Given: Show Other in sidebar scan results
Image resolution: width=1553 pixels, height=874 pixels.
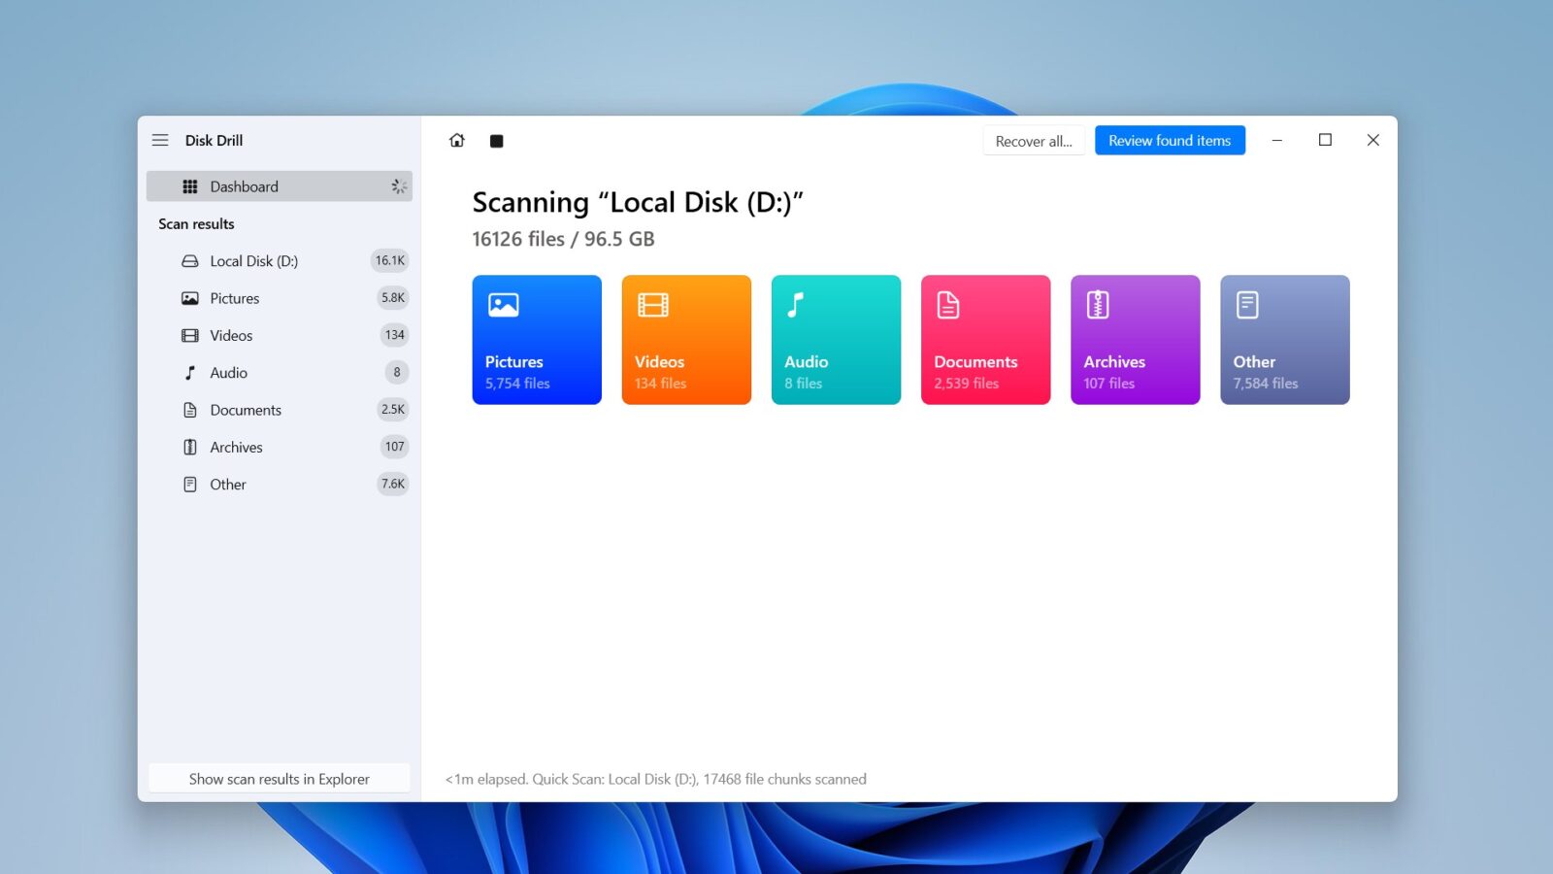Looking at the screenshot, I should click(280, 485).
